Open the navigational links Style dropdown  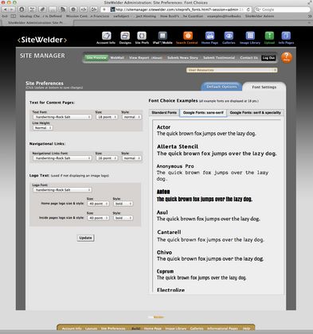(x=131, y=158)
